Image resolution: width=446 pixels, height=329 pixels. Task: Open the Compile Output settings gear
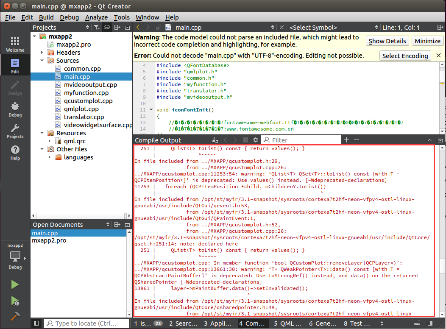[256, 140]
